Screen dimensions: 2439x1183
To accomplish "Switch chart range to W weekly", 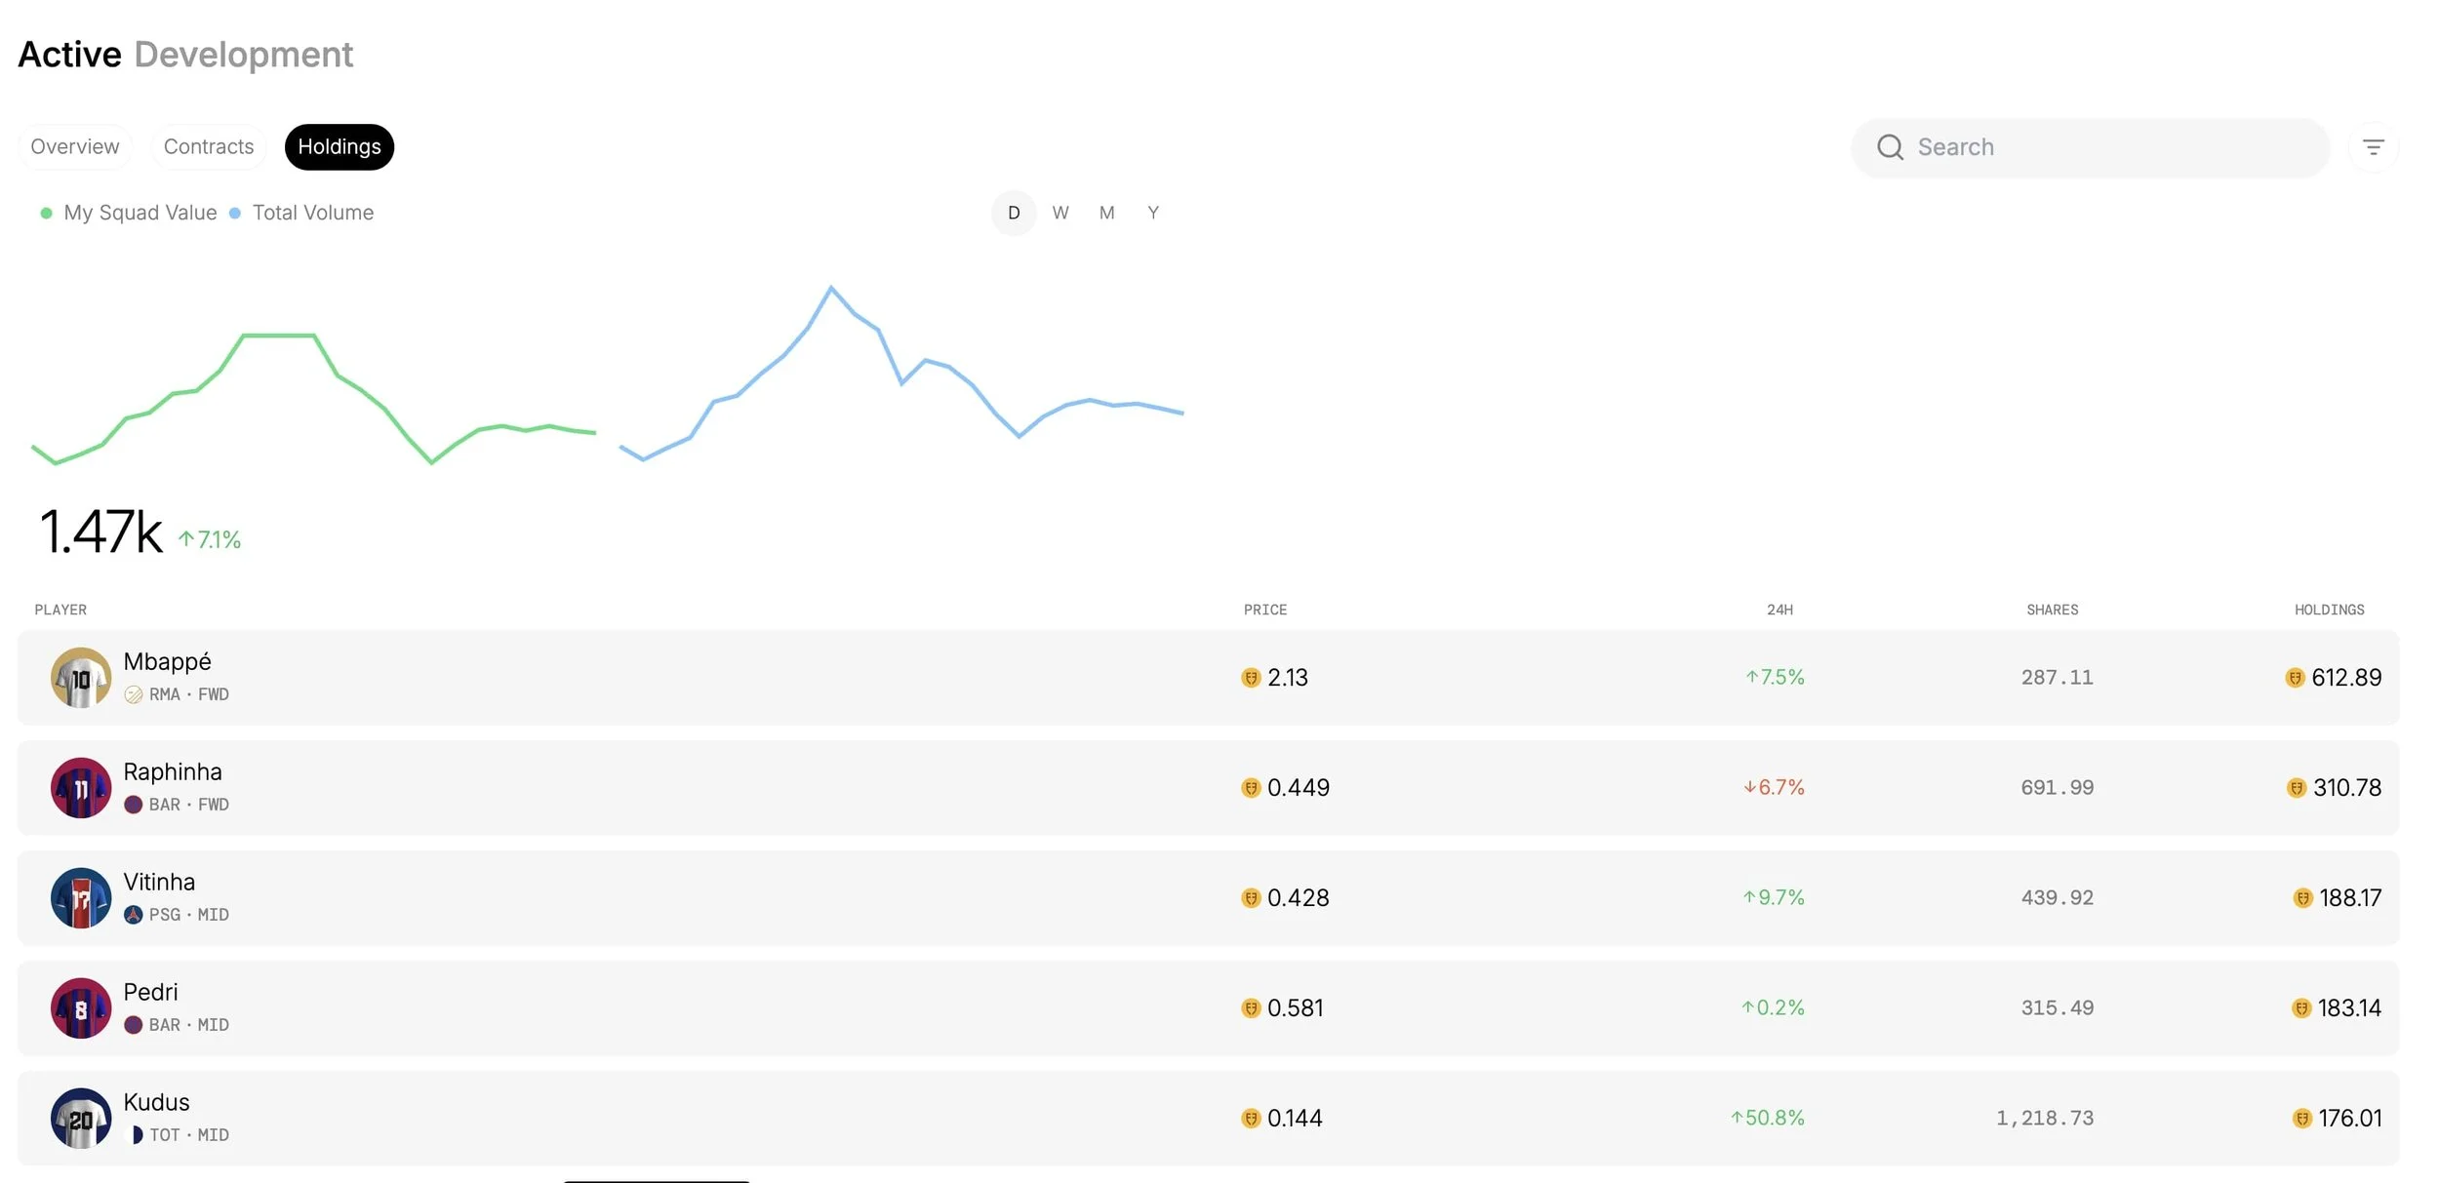I will tap(1060, 213).
